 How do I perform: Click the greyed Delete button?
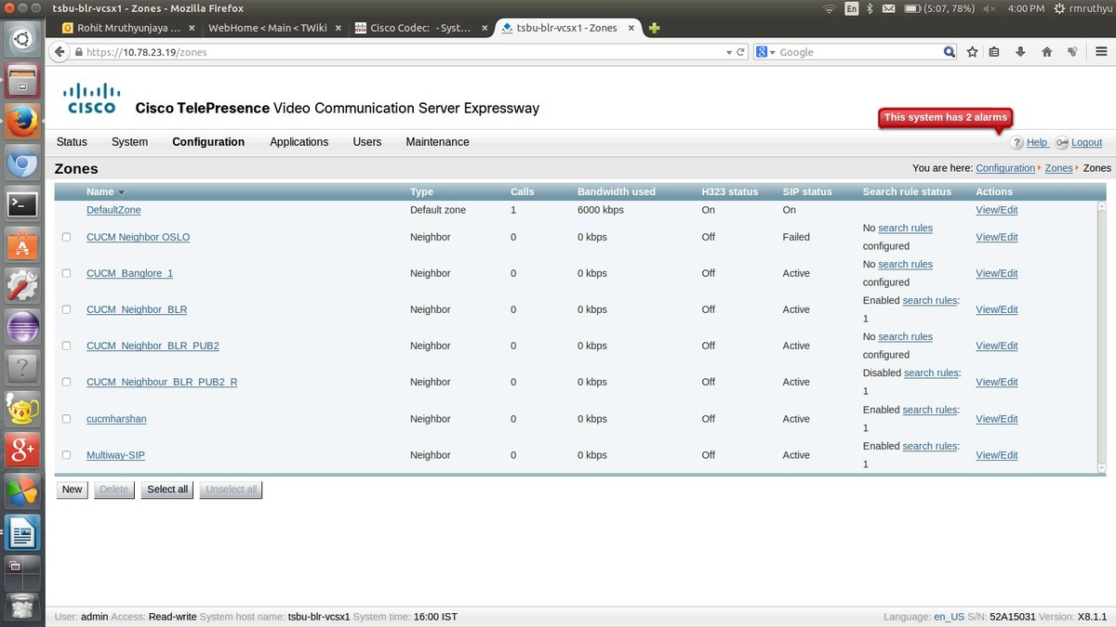pyautogui.click(x=113, y=490)
